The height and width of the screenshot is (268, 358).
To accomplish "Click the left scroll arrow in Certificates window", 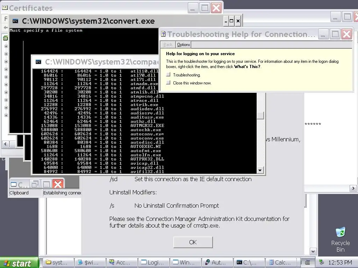I will (6, 144).
